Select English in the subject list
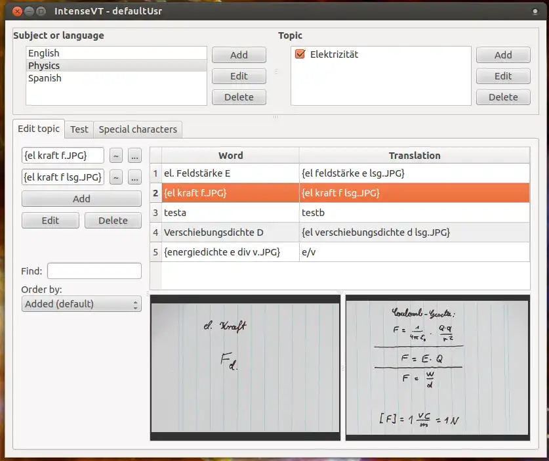Screen dimensions: 549x461 pos(116,53)
